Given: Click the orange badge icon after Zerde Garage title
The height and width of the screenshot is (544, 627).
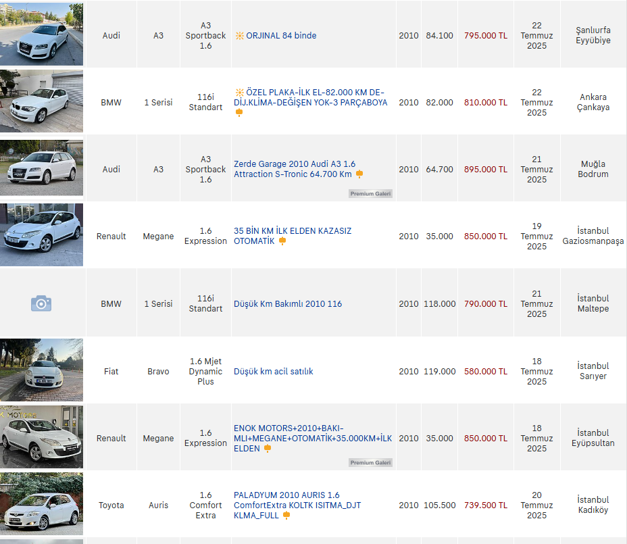Looking at the screenshot, I should pos(359,174).
